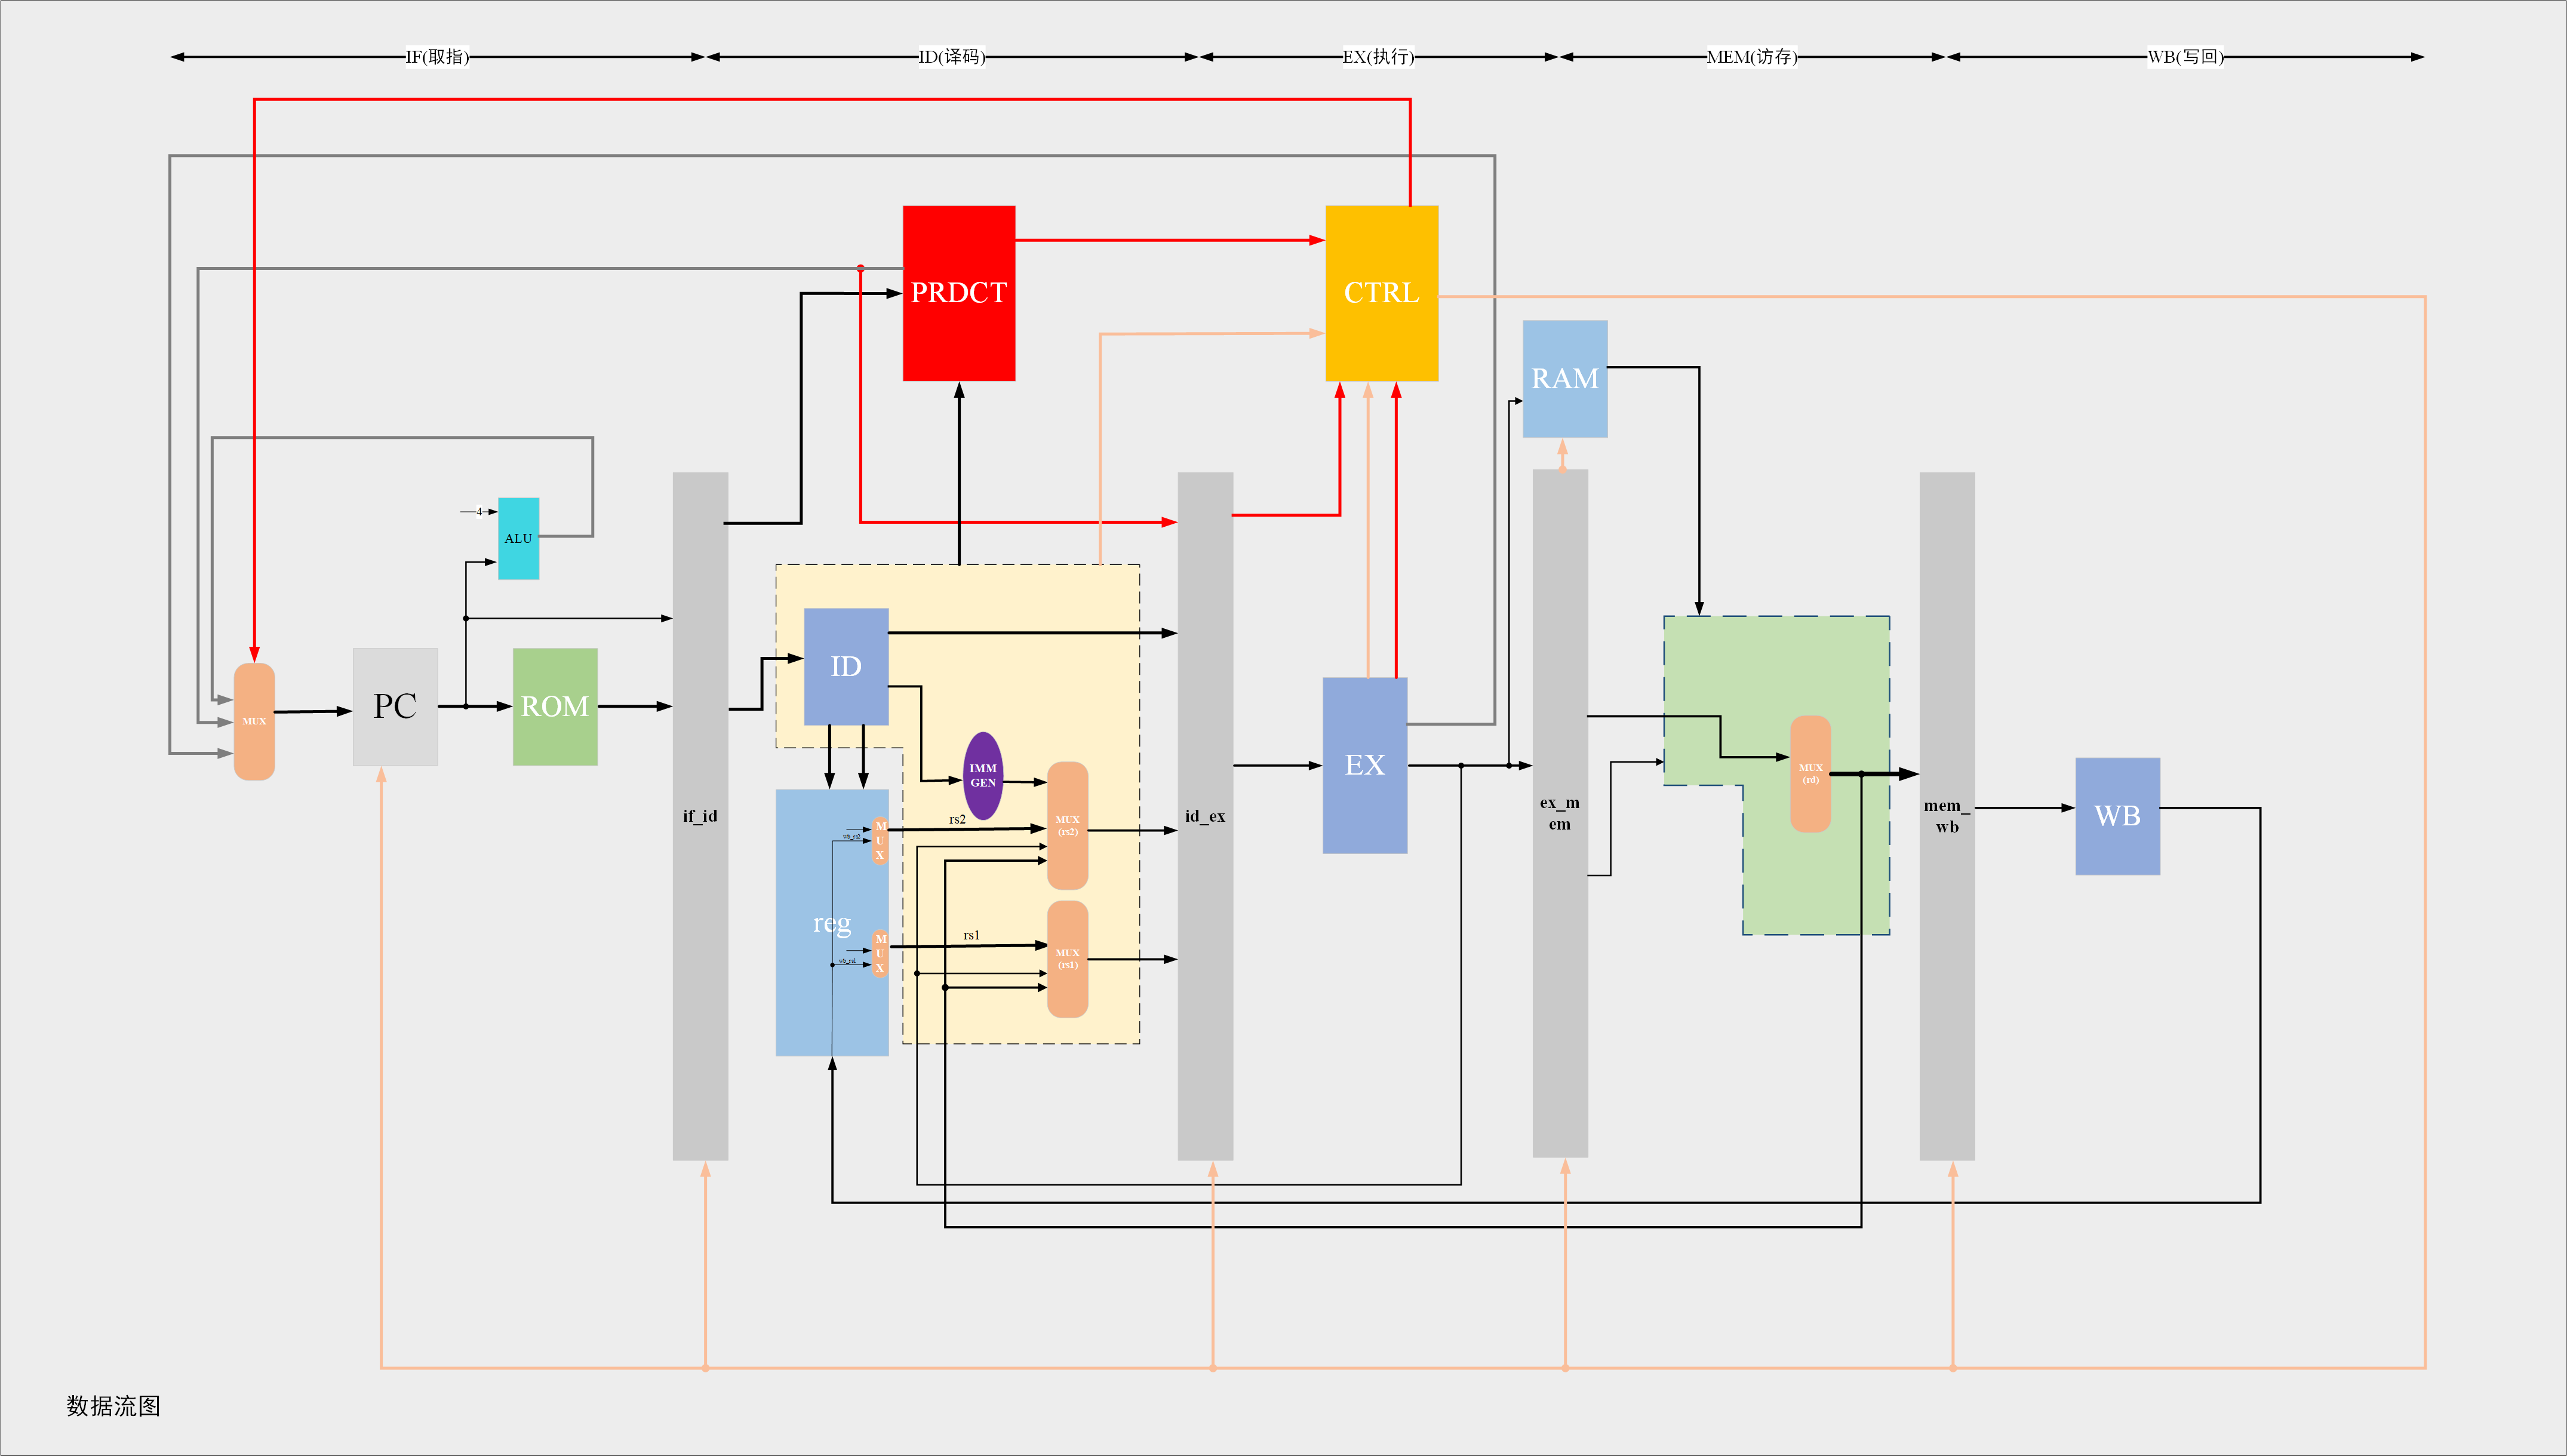This screenshot has width=2567, height=1456.
Task: Click the orange MUX before PC
Action: [254, 721]
